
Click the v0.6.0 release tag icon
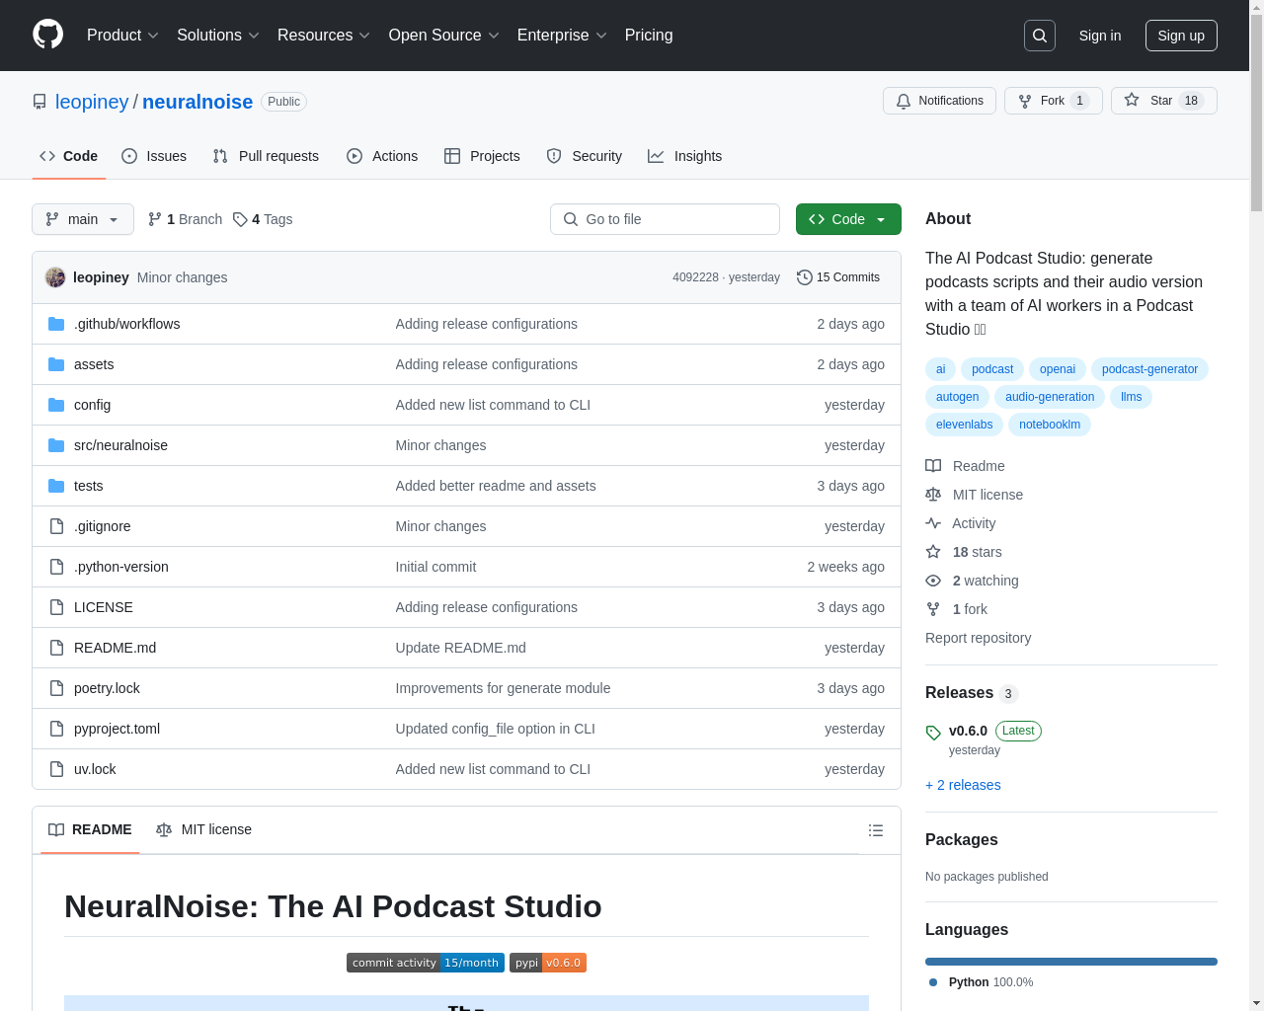[933, 733]
